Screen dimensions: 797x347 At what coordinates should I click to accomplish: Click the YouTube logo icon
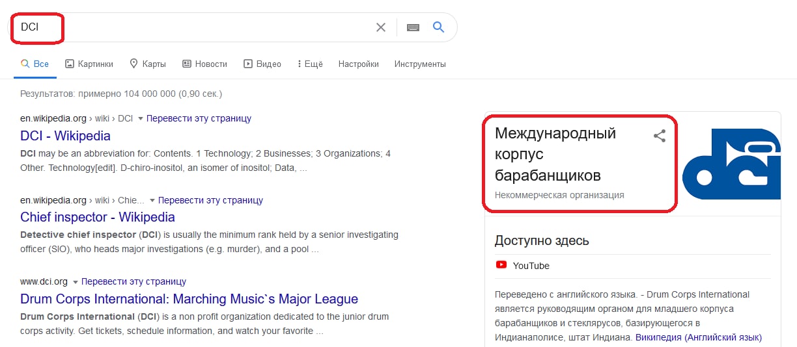501,265
